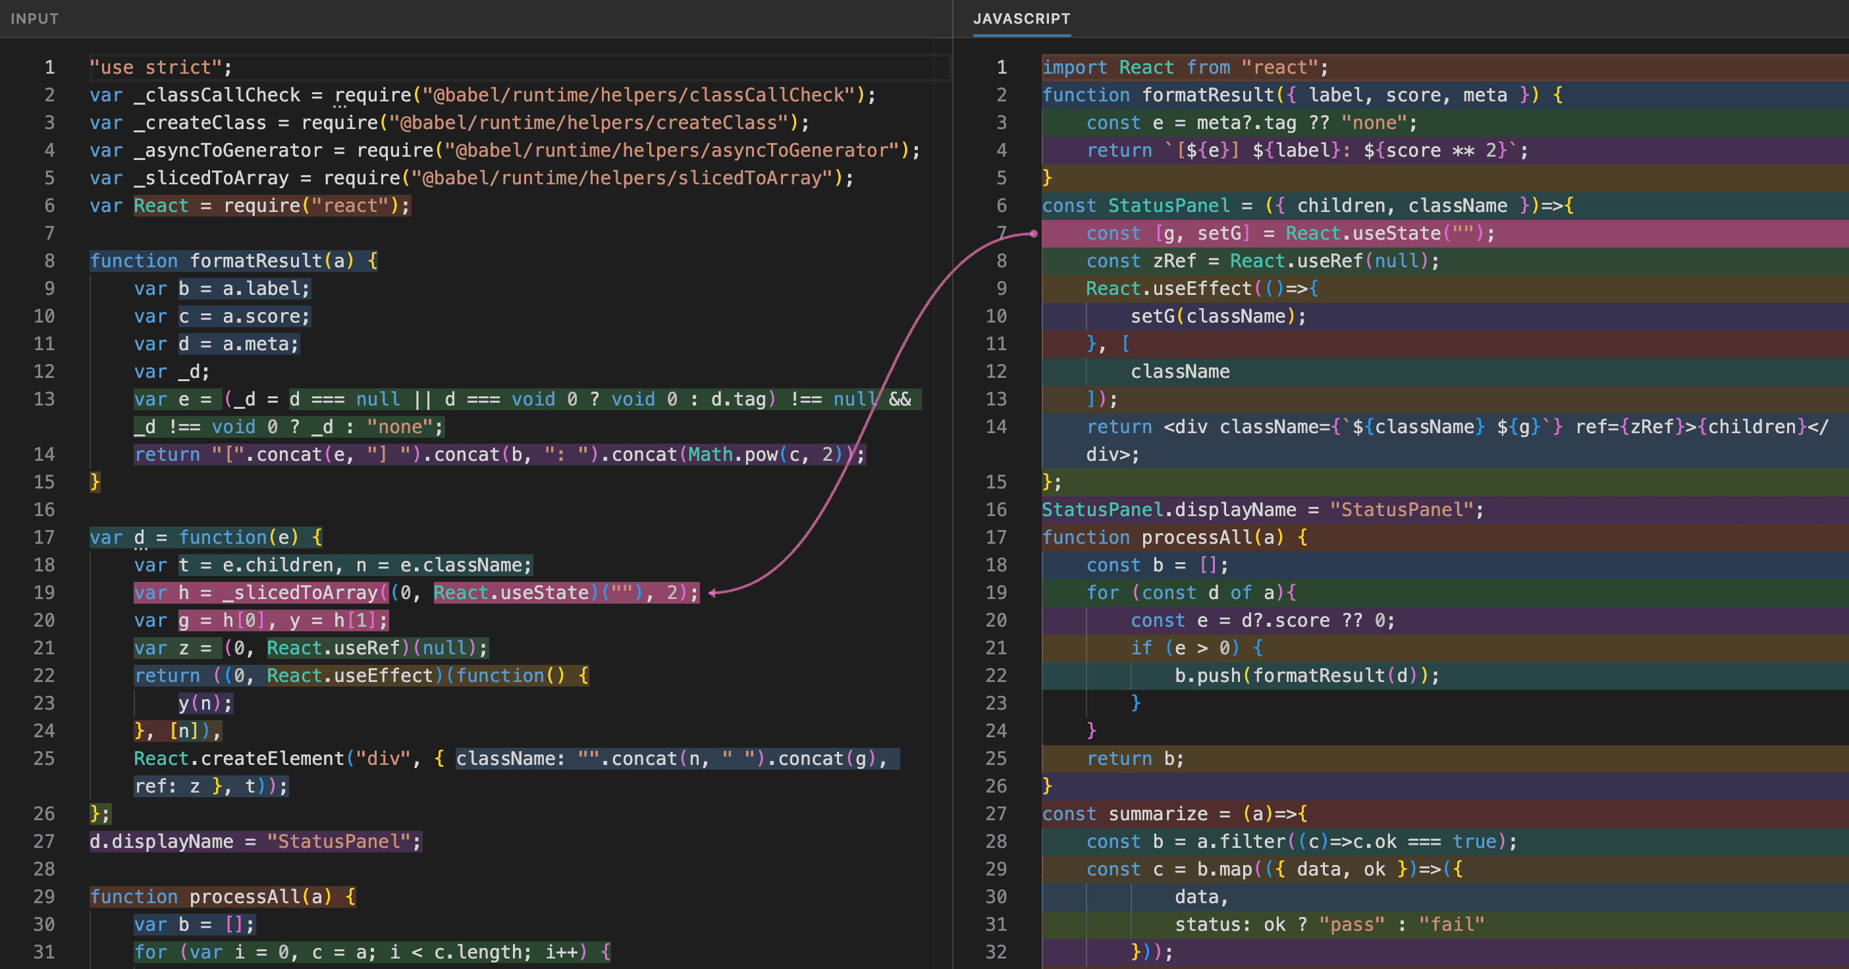
Task: Select the INPUT panel header
Action: (34, 18)
